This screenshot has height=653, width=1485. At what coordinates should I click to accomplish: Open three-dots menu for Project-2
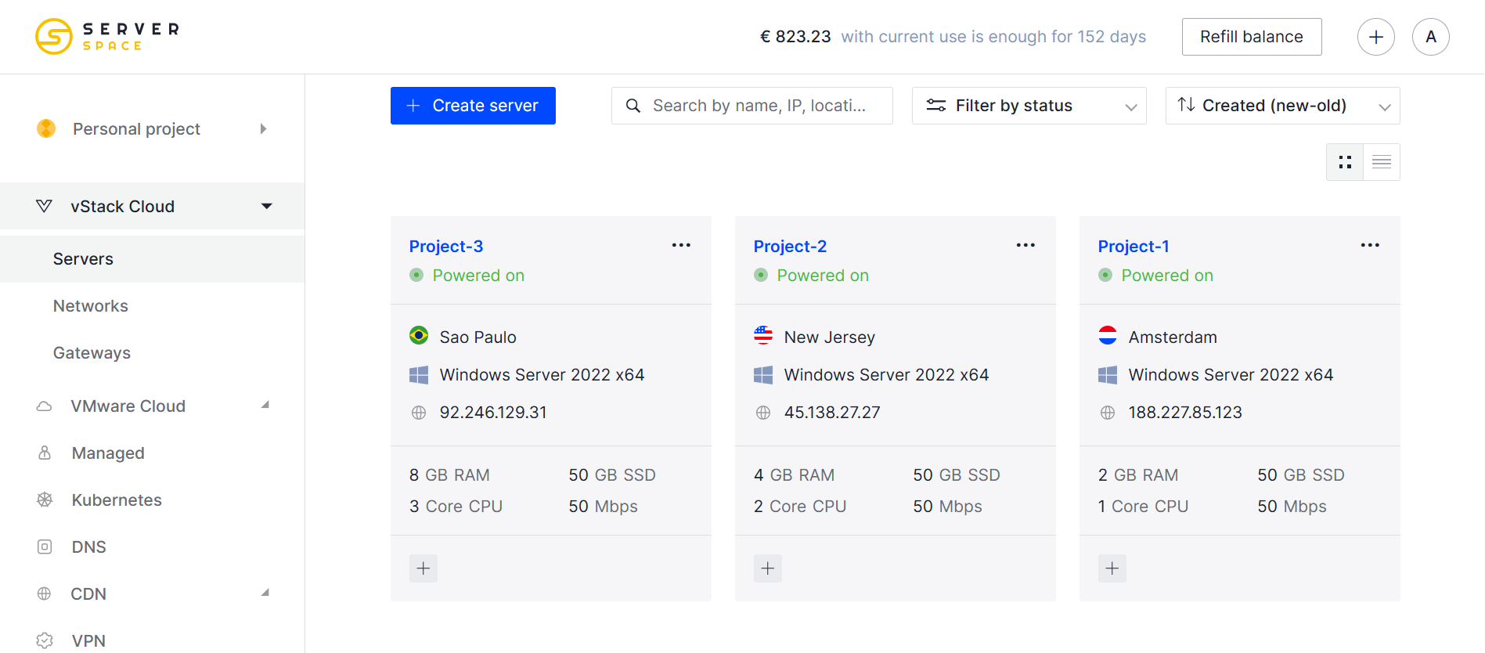(x=1025, y=245)
